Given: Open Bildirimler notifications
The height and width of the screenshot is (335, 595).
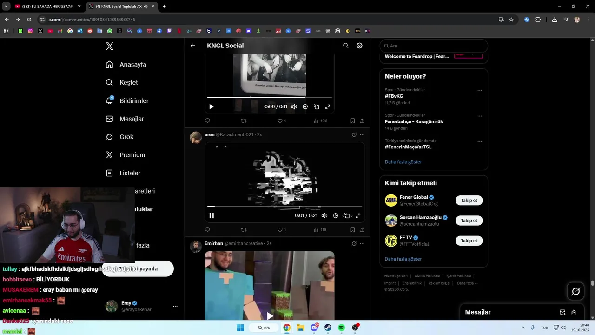Looking at the screenshot, I should click(x=127, y=100).
